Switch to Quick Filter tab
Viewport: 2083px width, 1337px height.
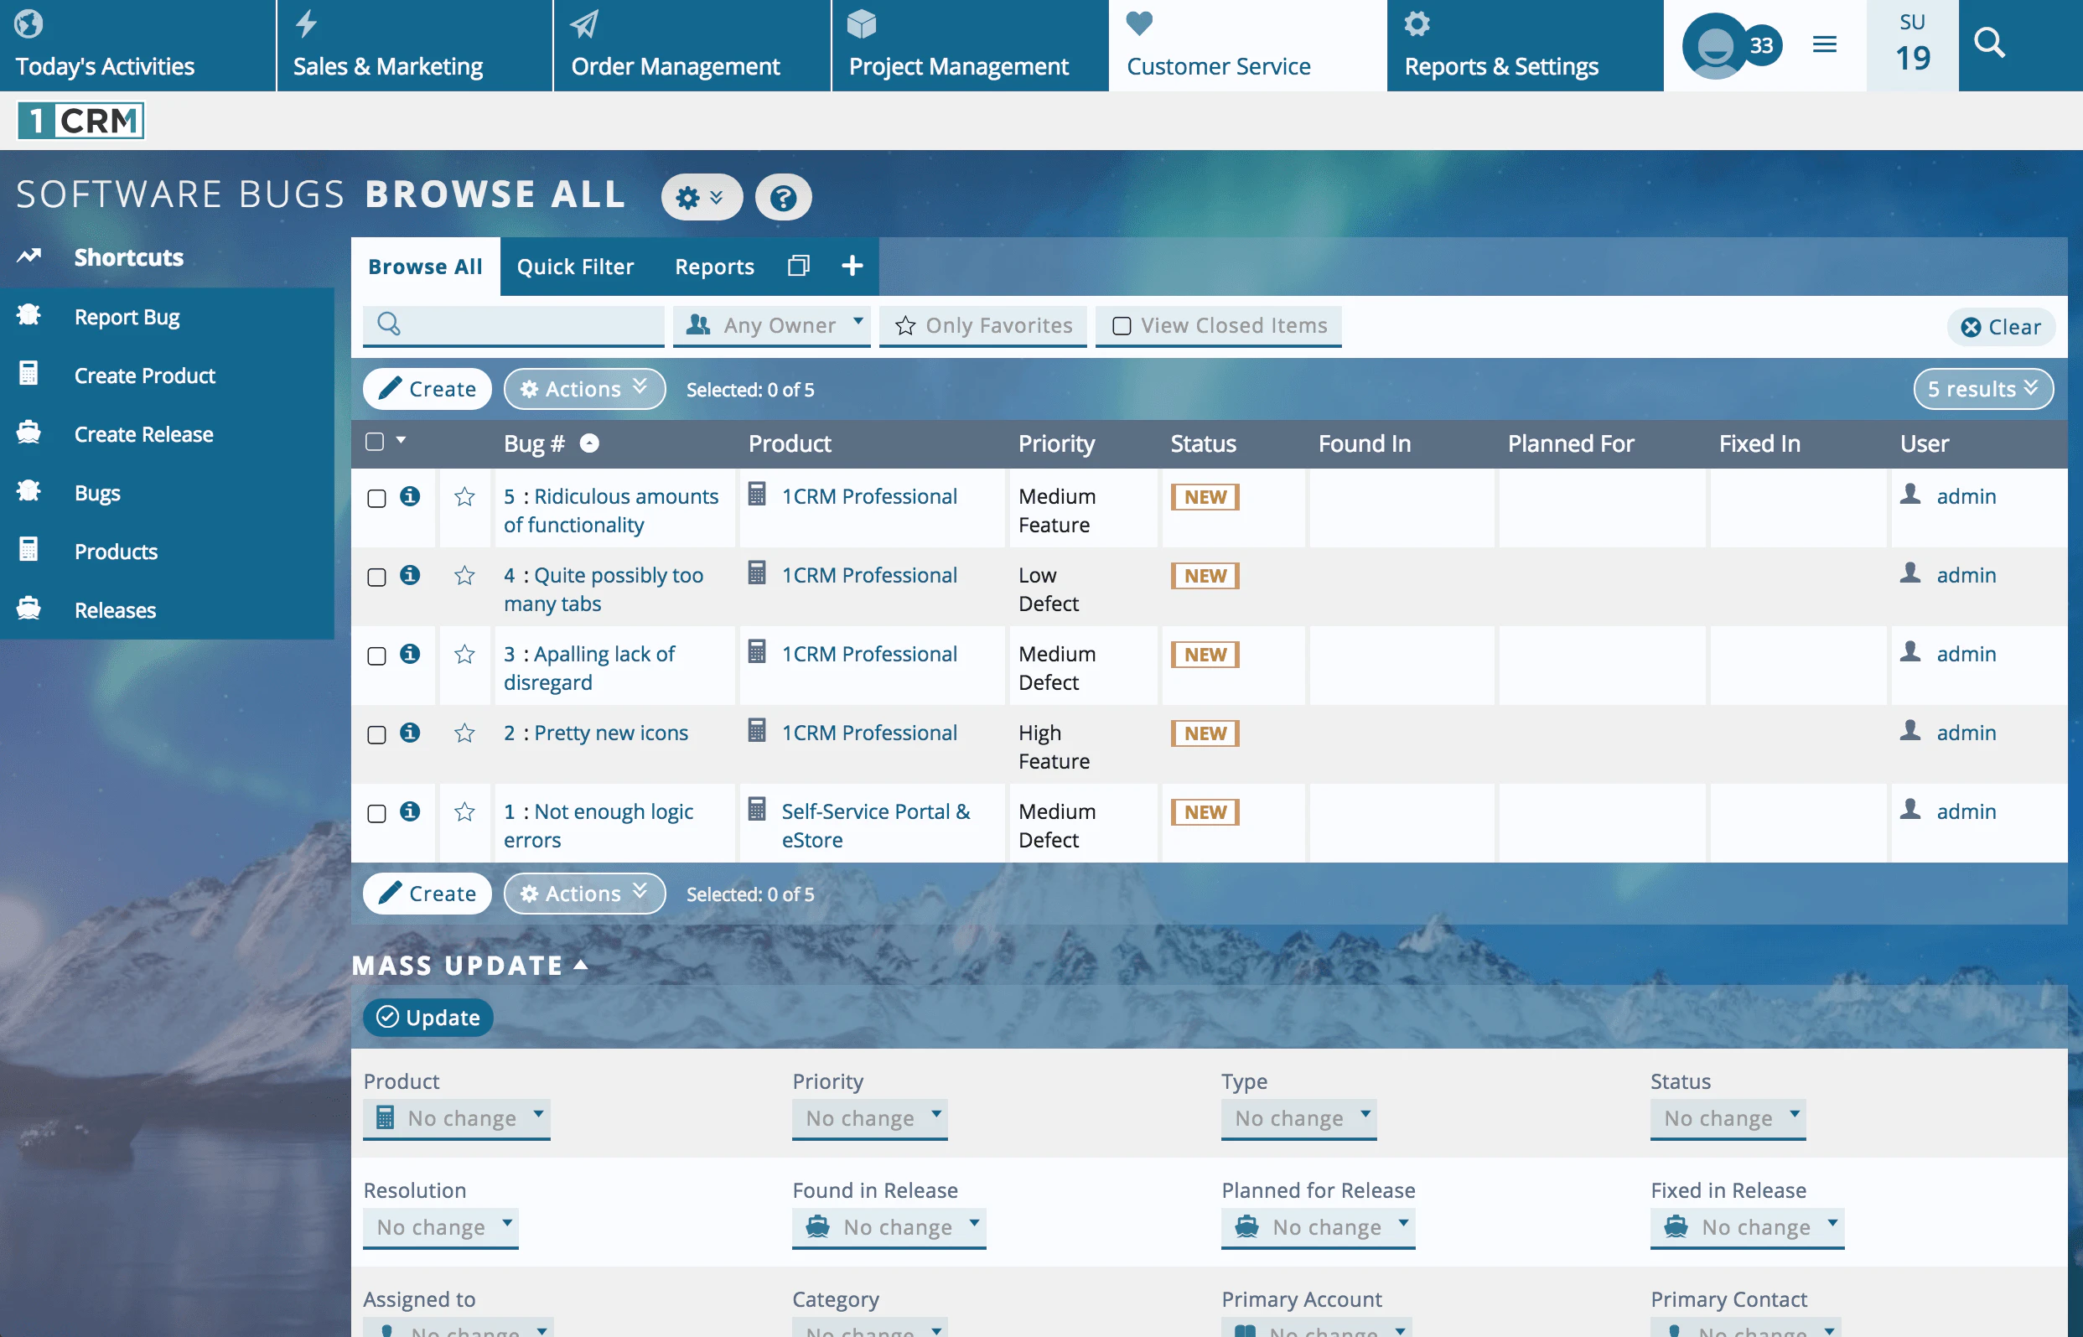coord(575,267)
